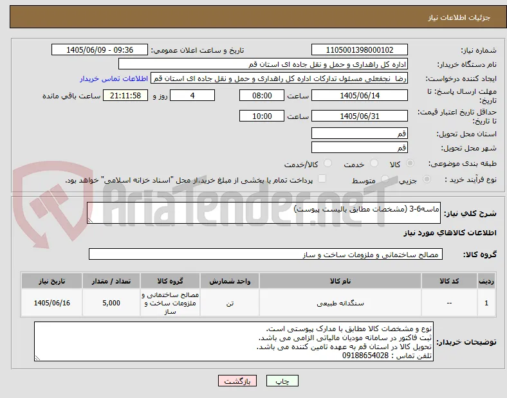The width and height of the screenshot is (507, 398).
Task: Click the چاپ print button
Action: [282, 381]
